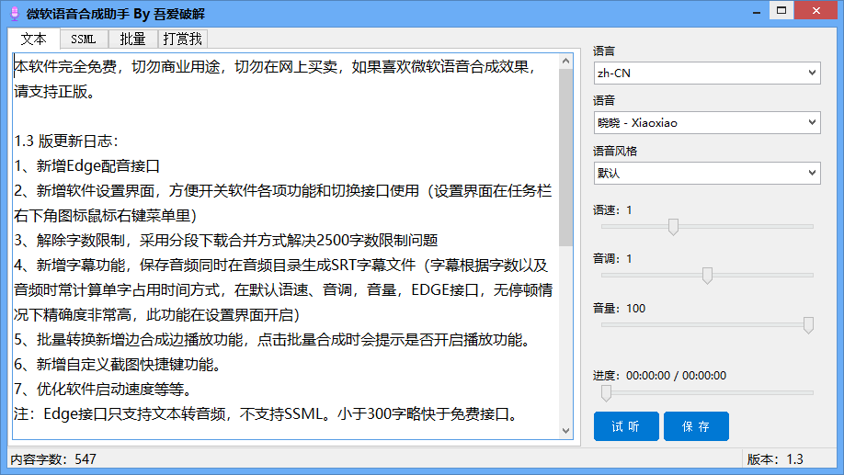Click the 进度 playback slider handle
Viewport: 844px width, 475px height.
coord(606,392)
